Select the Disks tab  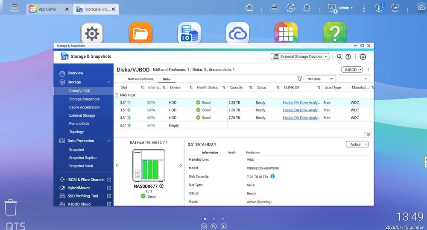[x=167, y=79]
